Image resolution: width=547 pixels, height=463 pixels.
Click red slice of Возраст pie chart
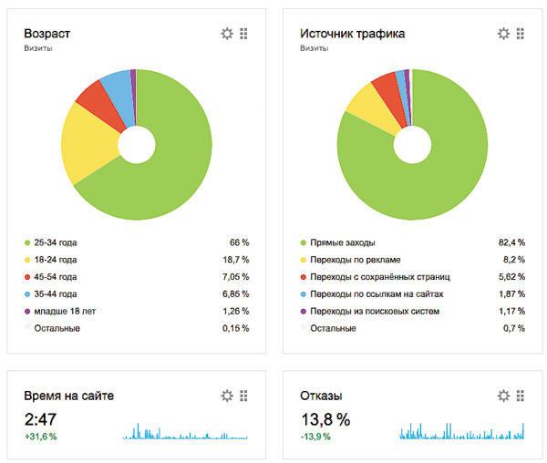[101, 105]
